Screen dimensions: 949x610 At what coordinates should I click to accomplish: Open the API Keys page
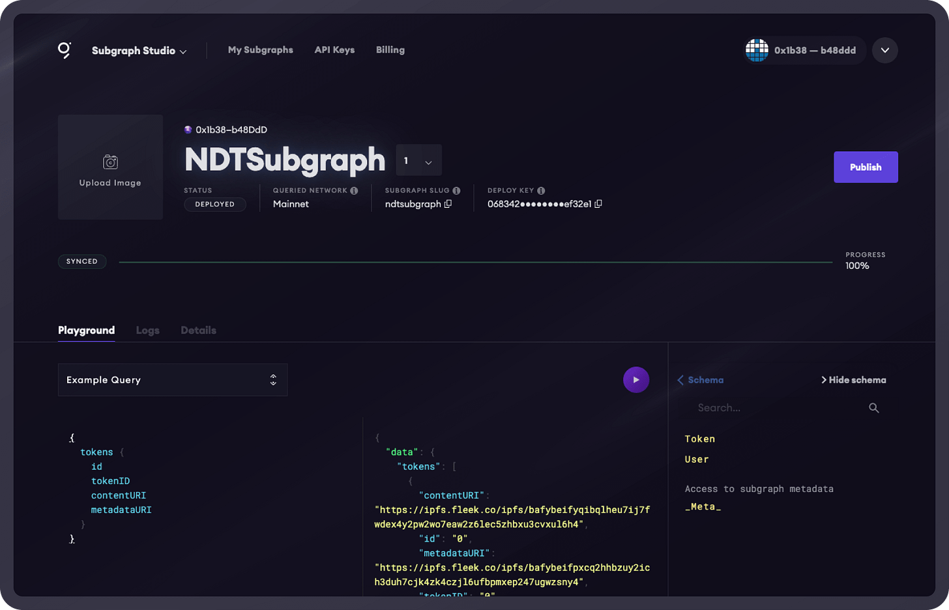click(x=334, y=50)
